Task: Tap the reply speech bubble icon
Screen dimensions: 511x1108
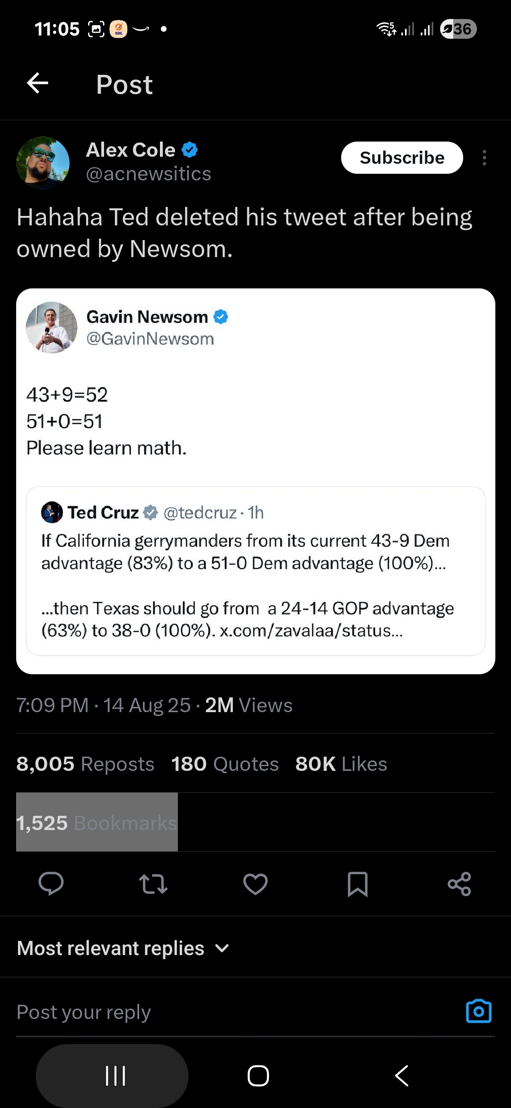Action: [x=51, y=884]
